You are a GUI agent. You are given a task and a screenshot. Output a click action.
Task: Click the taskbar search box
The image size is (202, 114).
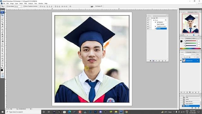23,112
